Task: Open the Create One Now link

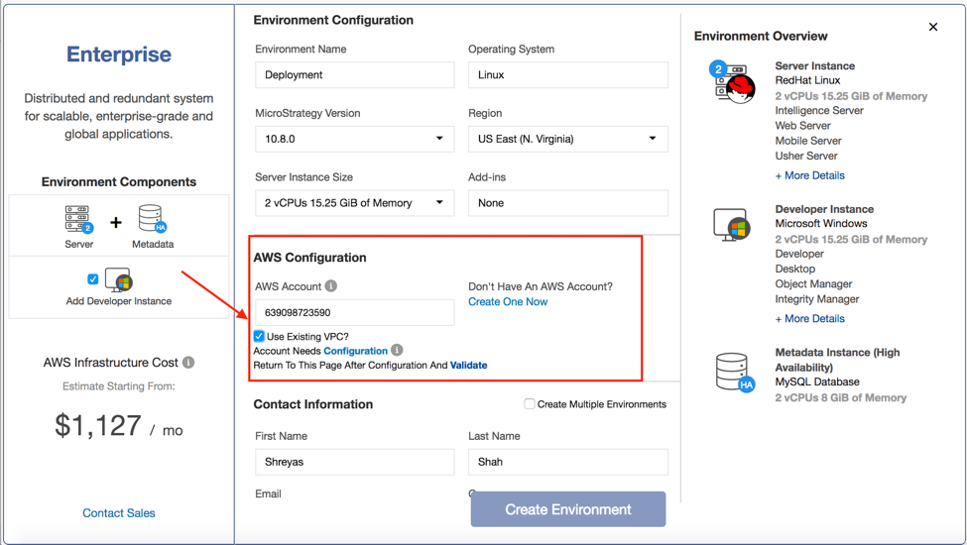Action: click(x=508, y=302)
